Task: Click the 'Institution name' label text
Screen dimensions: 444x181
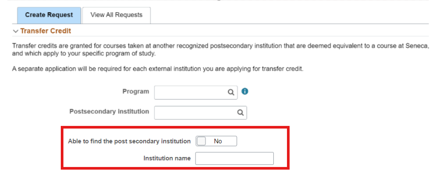Action: point(167,158)
